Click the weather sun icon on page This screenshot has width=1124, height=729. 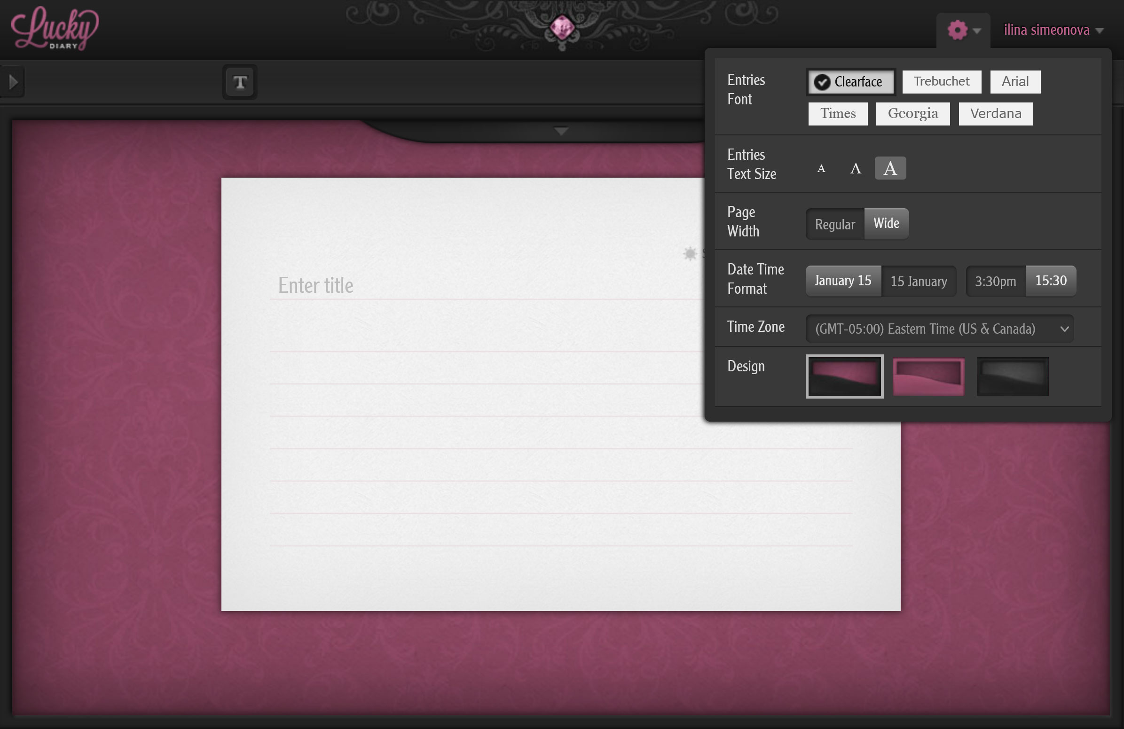(x=690, y=253)
